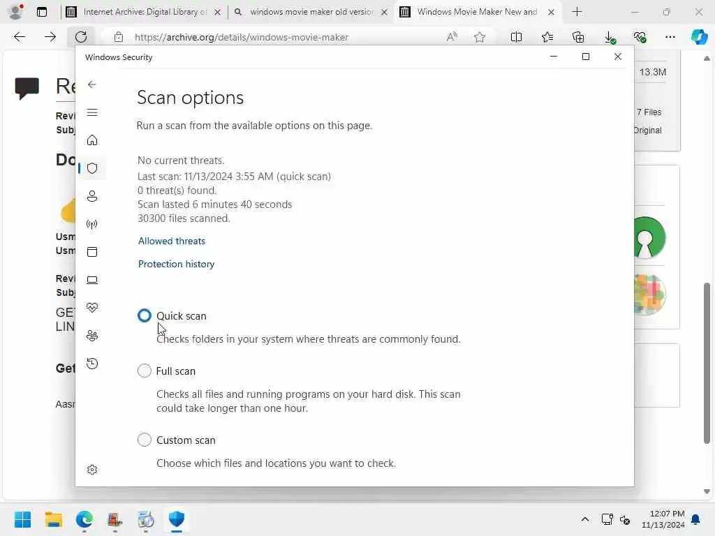
Task: Open Read aloud in Edge address bar
Action: pyautogui.click(x=452, y=37)
